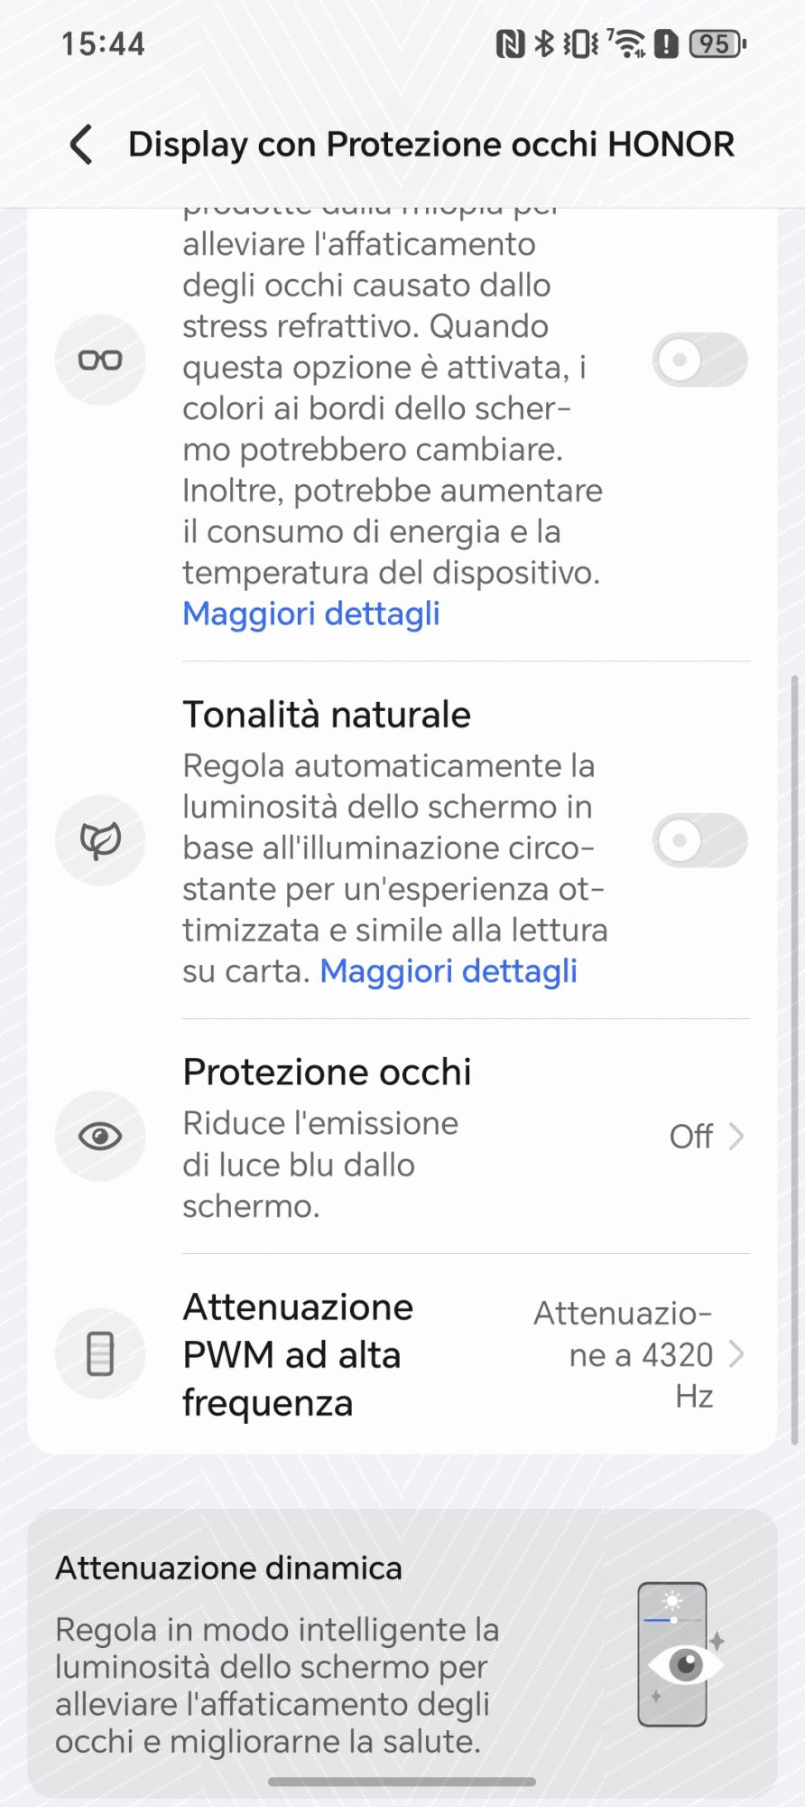Image resolution: width=805 pixels, height=1807 pixels.
Task: Tap the NFC status bar icon
Action: pos(510,43)
